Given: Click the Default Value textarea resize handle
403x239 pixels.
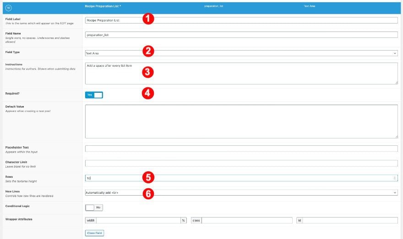Looking at the screenshot, I should point(396,137).
